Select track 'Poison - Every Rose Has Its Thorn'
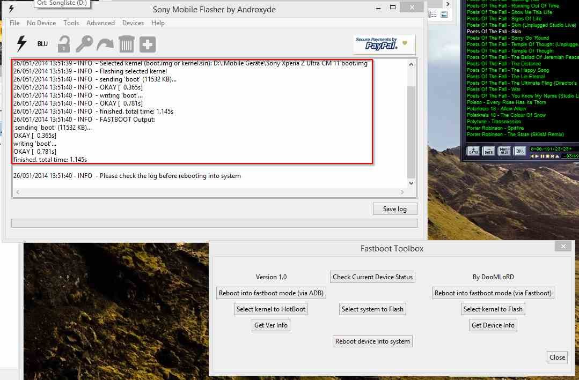This screenshot has height=380, width=579. [x=506, y=102]
